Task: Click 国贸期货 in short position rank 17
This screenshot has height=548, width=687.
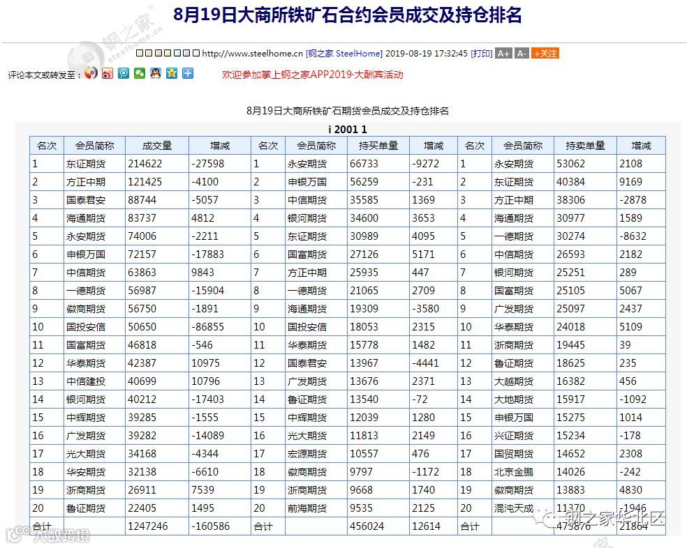Action: coord(514,454)
